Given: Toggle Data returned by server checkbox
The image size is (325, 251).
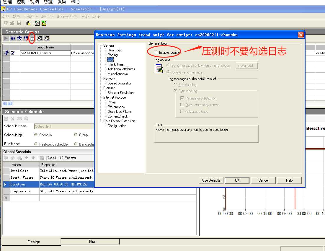Looking at the screenshot, I should click(182, 105).
